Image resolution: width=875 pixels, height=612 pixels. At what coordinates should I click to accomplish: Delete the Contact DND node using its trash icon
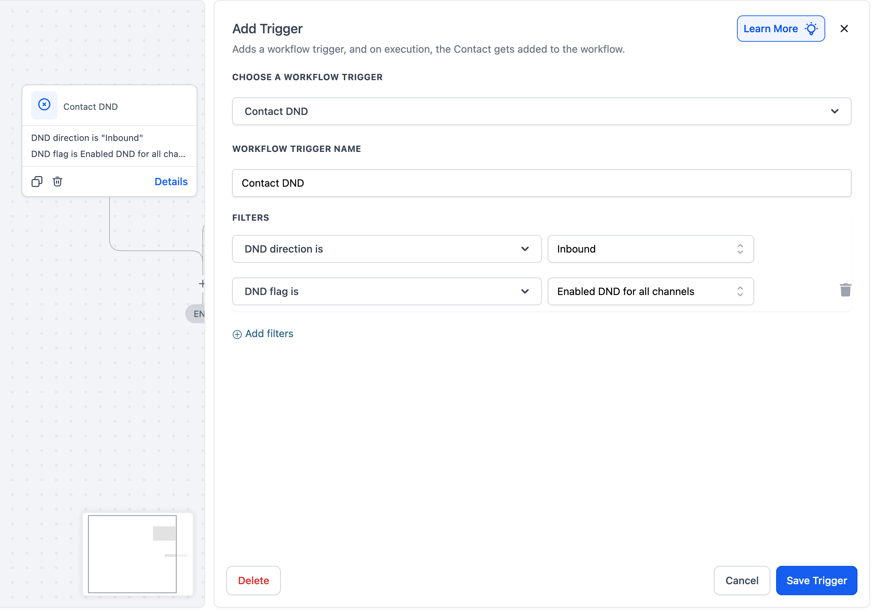57,182
